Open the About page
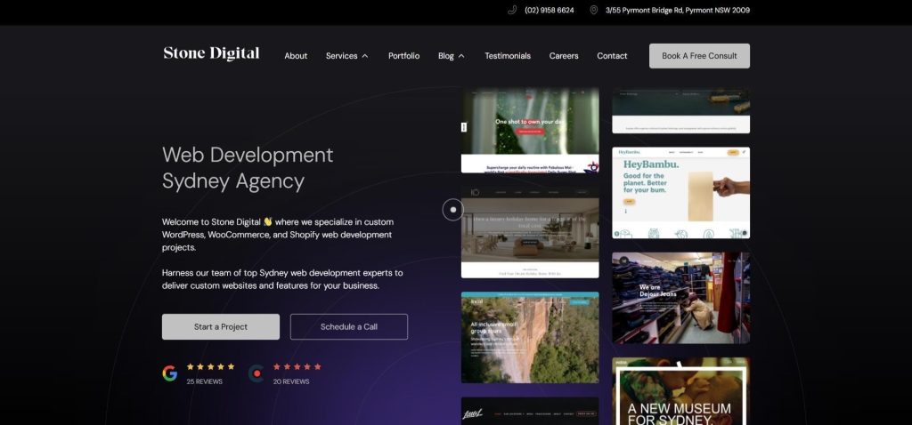The height and width of the screenshot is (425, 912). point(296,56)
